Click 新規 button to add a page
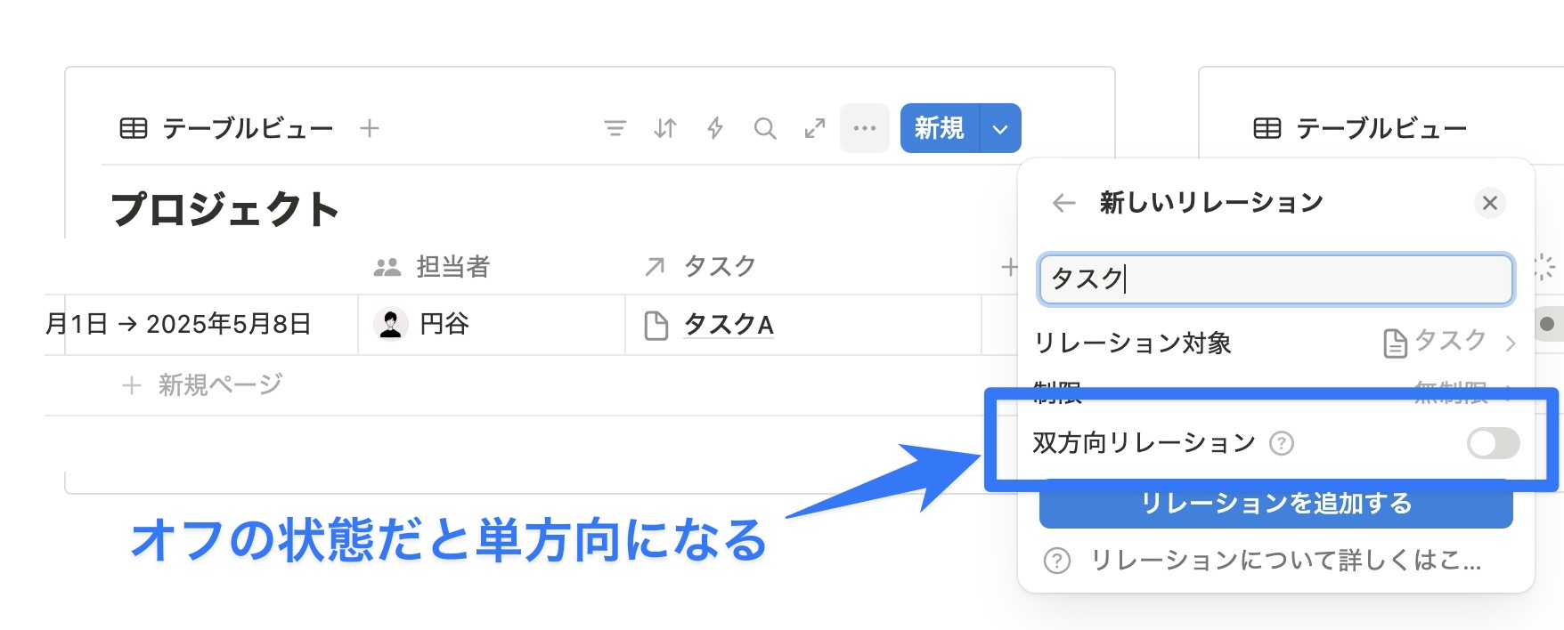Viewport: 1564px width, 630px height. (940, 128)
